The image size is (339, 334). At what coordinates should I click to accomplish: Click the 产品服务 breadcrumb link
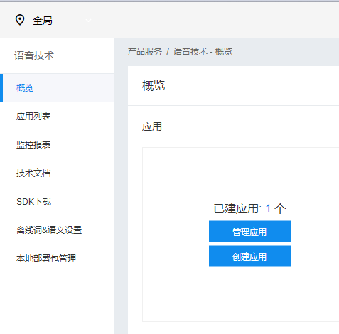pyautogui.click(x=145, y=51)
